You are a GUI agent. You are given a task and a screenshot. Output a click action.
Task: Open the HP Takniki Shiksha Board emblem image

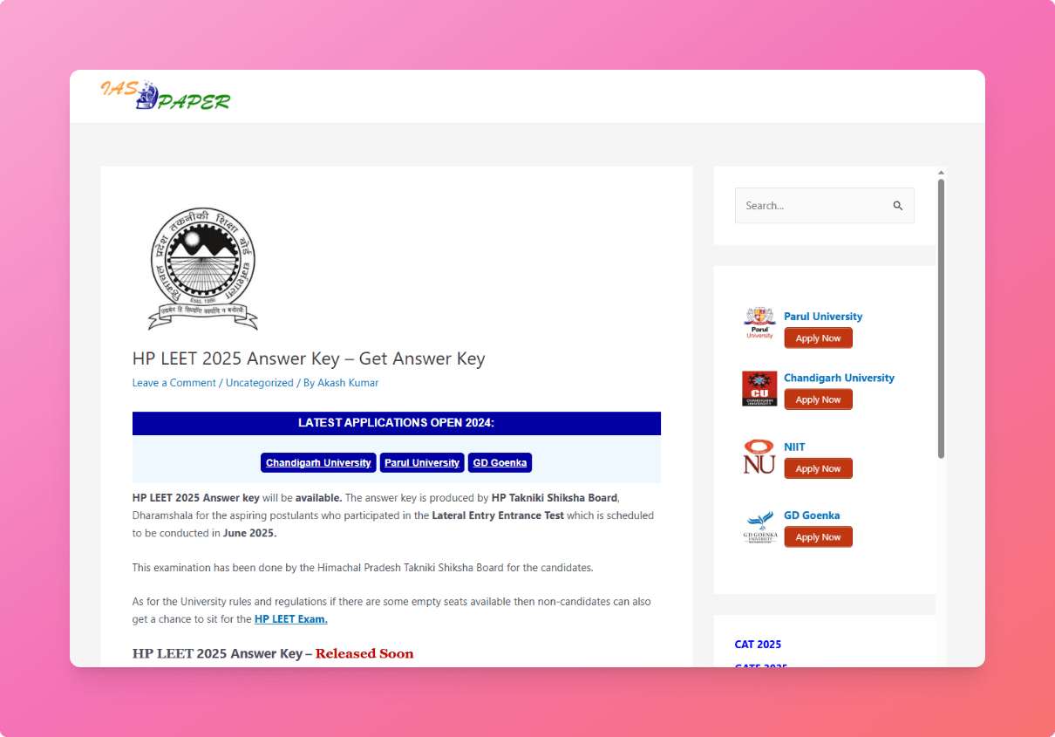[202, 269]
